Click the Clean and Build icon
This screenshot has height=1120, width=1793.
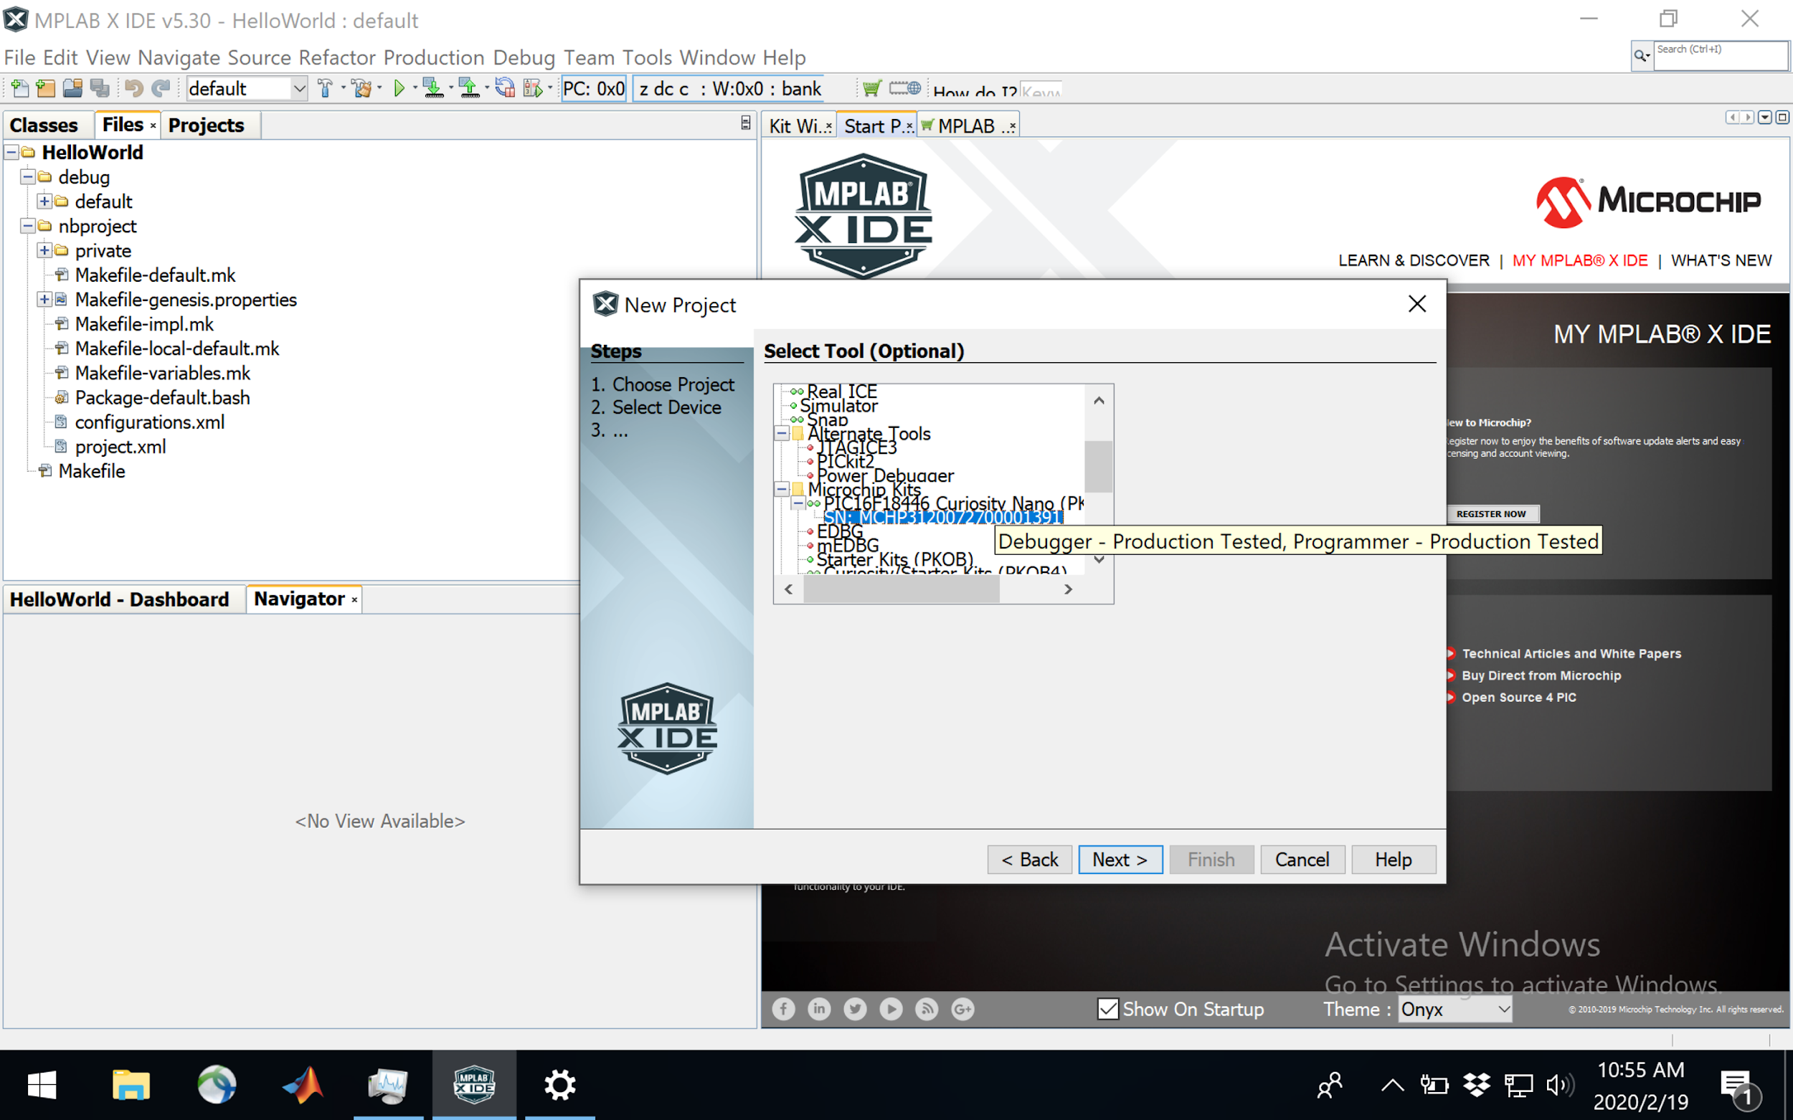pos(361,89)
